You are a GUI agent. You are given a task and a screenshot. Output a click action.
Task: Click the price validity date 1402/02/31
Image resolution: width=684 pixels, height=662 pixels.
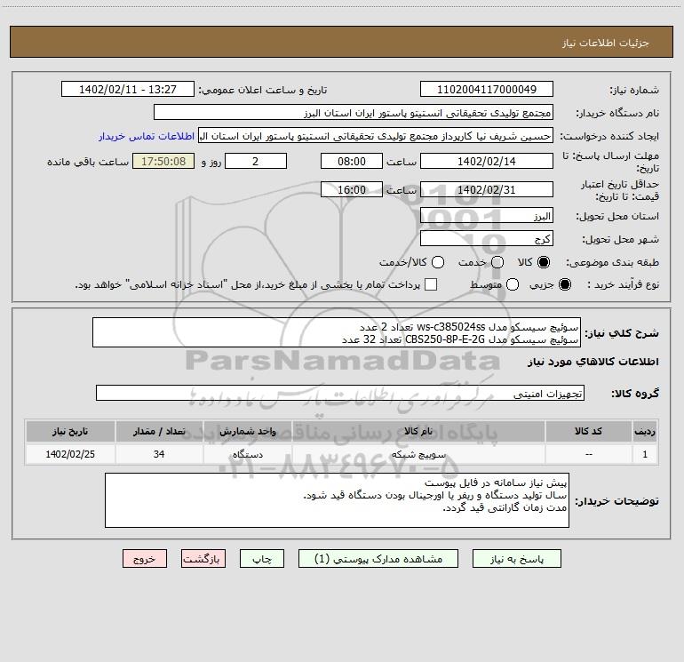point(487,189)
